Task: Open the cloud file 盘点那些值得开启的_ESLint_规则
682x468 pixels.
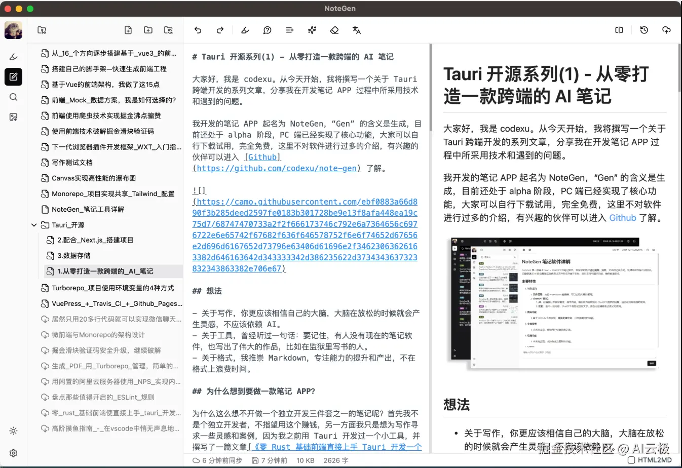Action: pos(103,398)
